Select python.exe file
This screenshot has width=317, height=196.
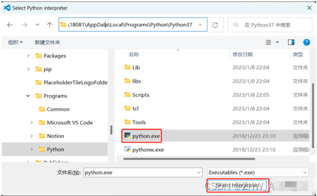click(142, 136)
